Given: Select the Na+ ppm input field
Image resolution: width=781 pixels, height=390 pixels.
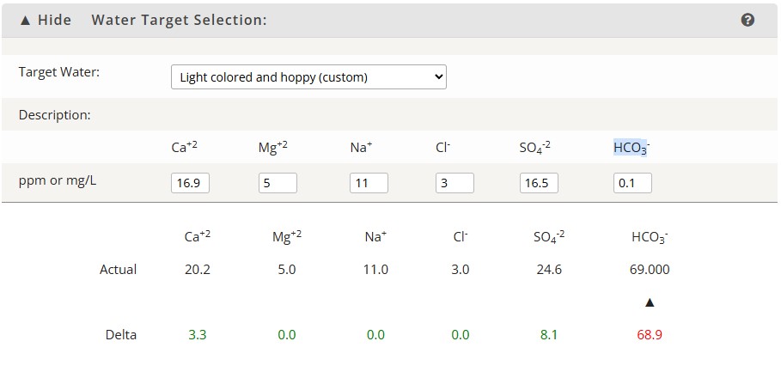Looking at the screenshot, I should coord(369,183).
